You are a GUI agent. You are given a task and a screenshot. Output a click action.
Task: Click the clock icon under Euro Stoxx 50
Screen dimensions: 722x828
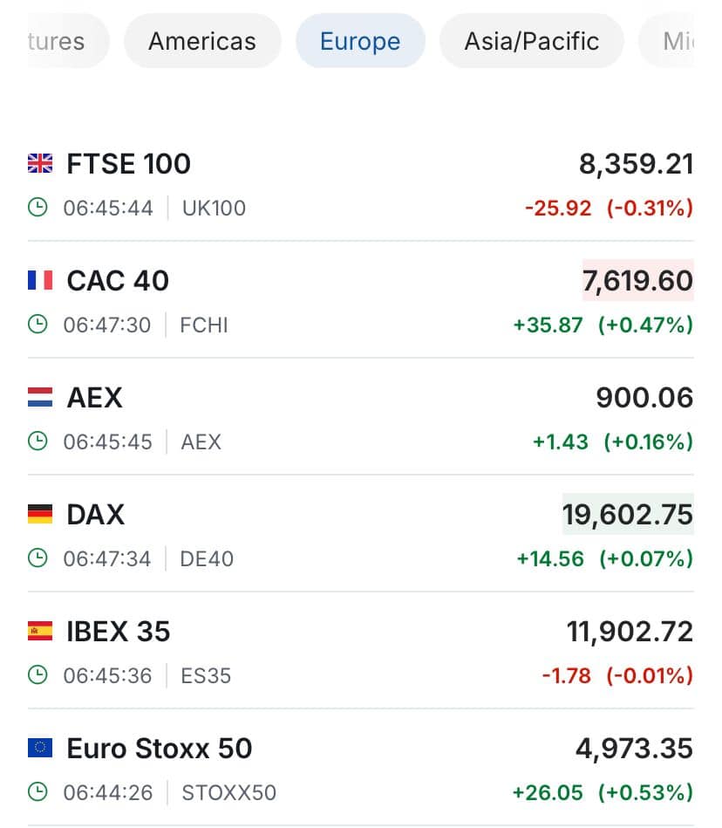(37, 792)
